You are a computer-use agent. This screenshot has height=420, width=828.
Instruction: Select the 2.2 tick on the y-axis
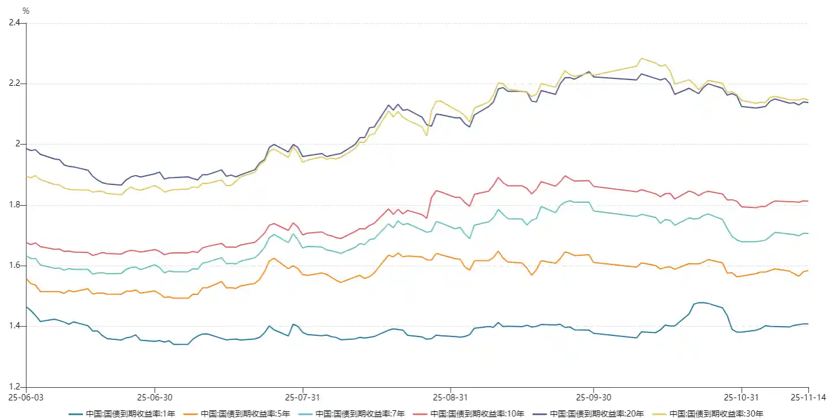pos(14,84)
